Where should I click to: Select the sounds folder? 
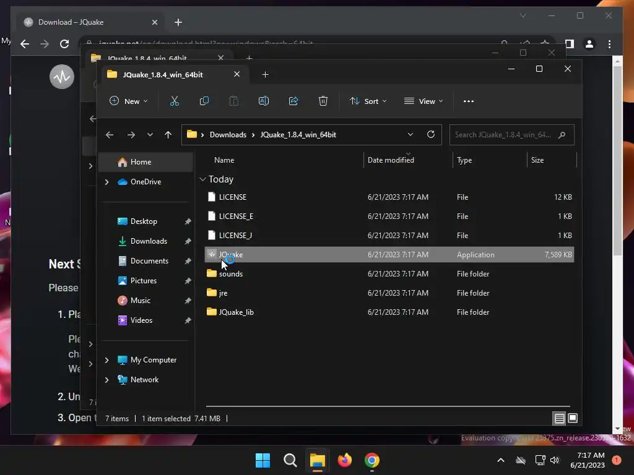point(389,274)
